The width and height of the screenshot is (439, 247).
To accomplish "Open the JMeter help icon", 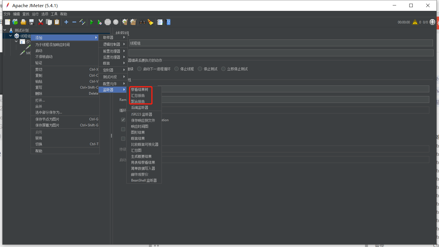I will tap(168, 22).
